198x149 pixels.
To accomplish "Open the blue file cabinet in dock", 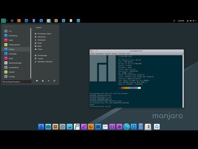I will (141, 127).
